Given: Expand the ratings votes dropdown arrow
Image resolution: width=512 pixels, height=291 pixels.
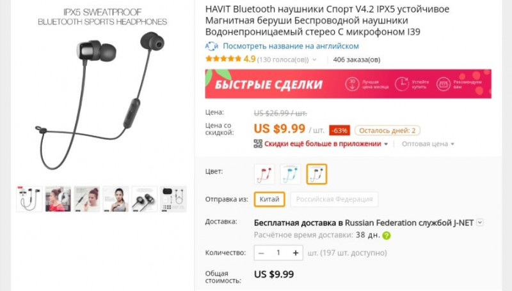Looking at the screenshot, I should pyautogui.click(x=314, y=59).
